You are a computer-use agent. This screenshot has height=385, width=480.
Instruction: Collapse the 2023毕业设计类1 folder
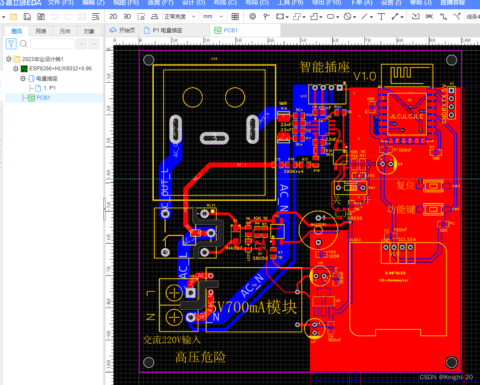point(9,59)
